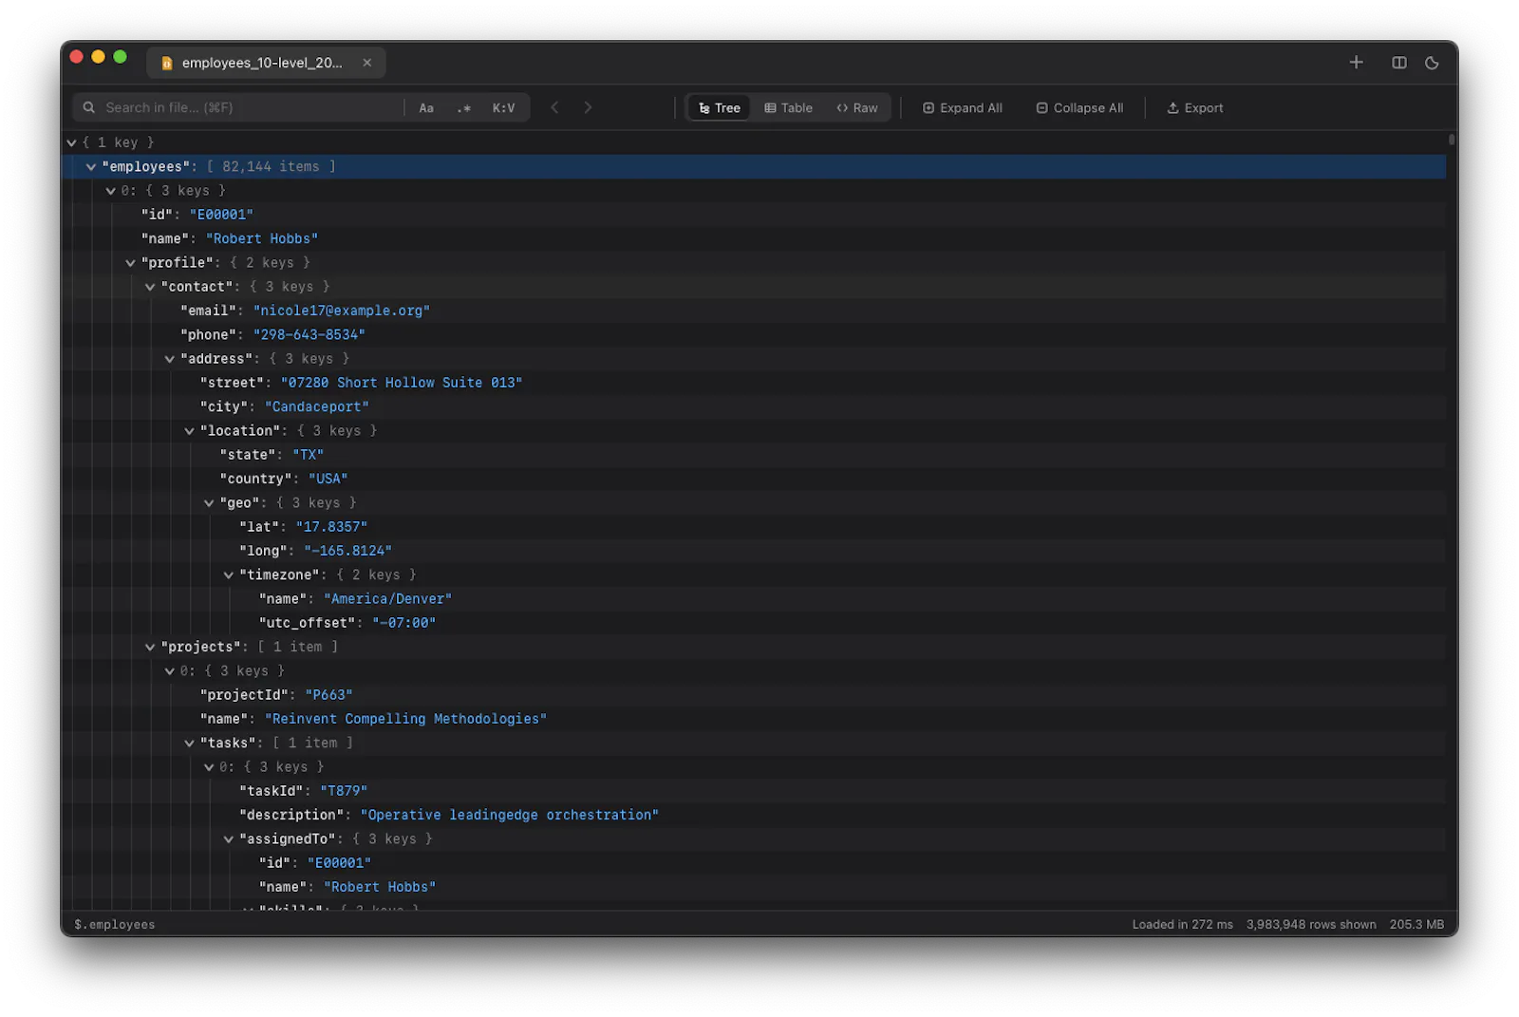Switch to Table view
Image resolution: width=1519 pixels, height=1017 pixels.
point(788,108)
